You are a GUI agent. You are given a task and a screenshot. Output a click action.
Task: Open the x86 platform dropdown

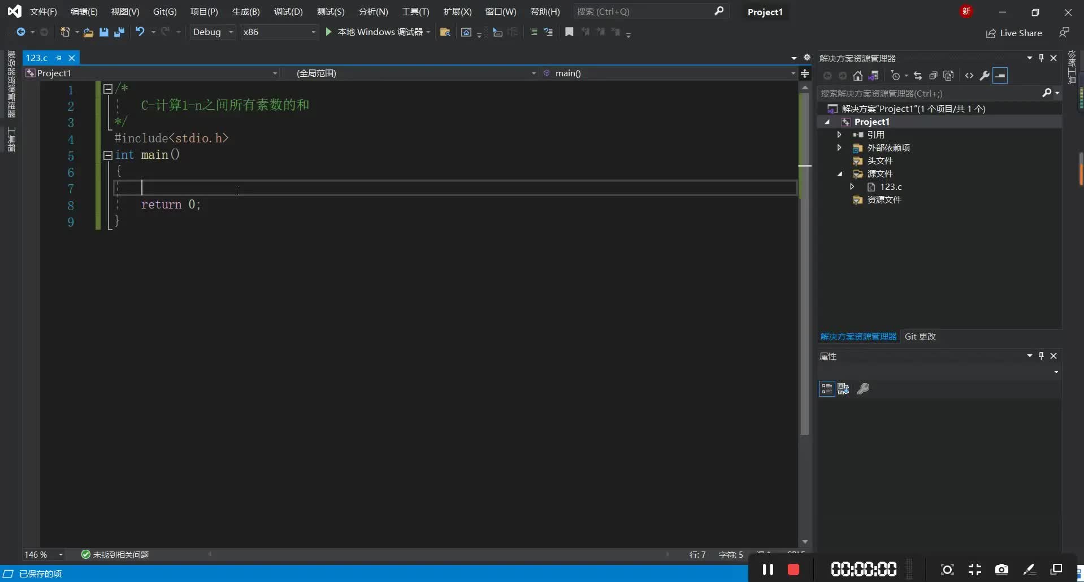click(279, 32)
